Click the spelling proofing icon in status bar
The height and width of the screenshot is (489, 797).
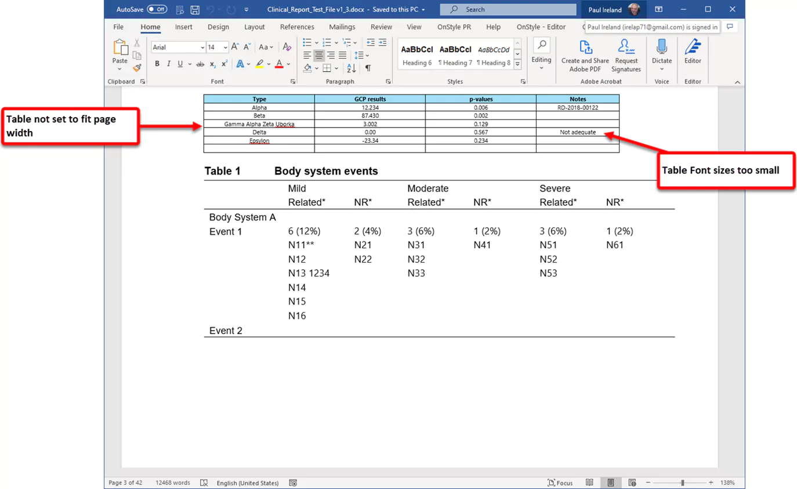pos(204,483)
